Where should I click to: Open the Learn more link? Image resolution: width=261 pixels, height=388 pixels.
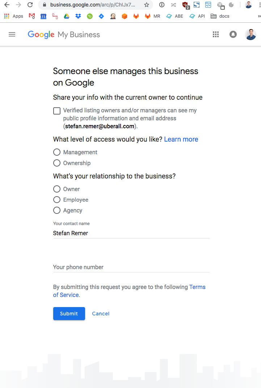point(181,139)
